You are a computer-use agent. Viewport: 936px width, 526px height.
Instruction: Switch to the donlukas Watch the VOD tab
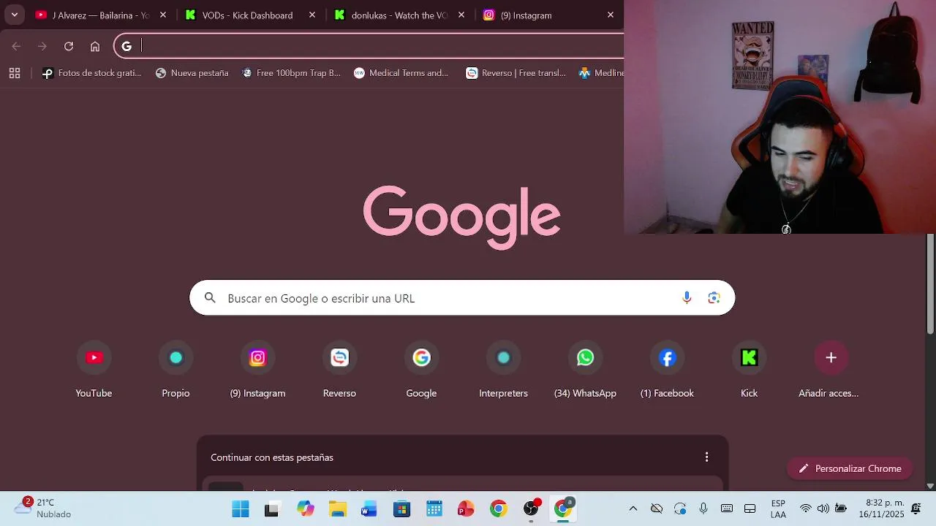click(x=399, y=15)
